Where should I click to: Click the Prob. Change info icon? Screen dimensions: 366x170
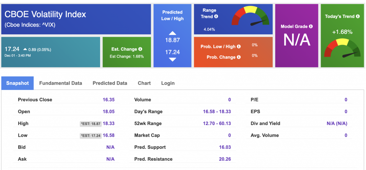tap(238, 57)
